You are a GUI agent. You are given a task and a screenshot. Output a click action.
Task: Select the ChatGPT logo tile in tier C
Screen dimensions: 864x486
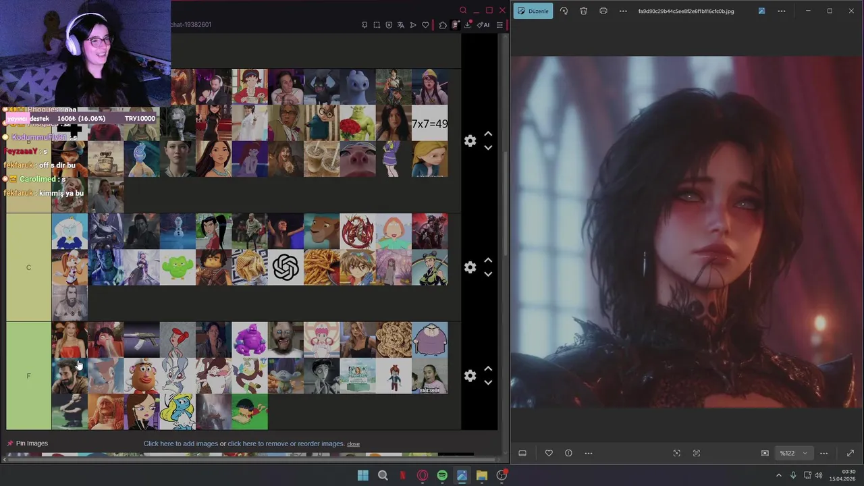point(286,267)
